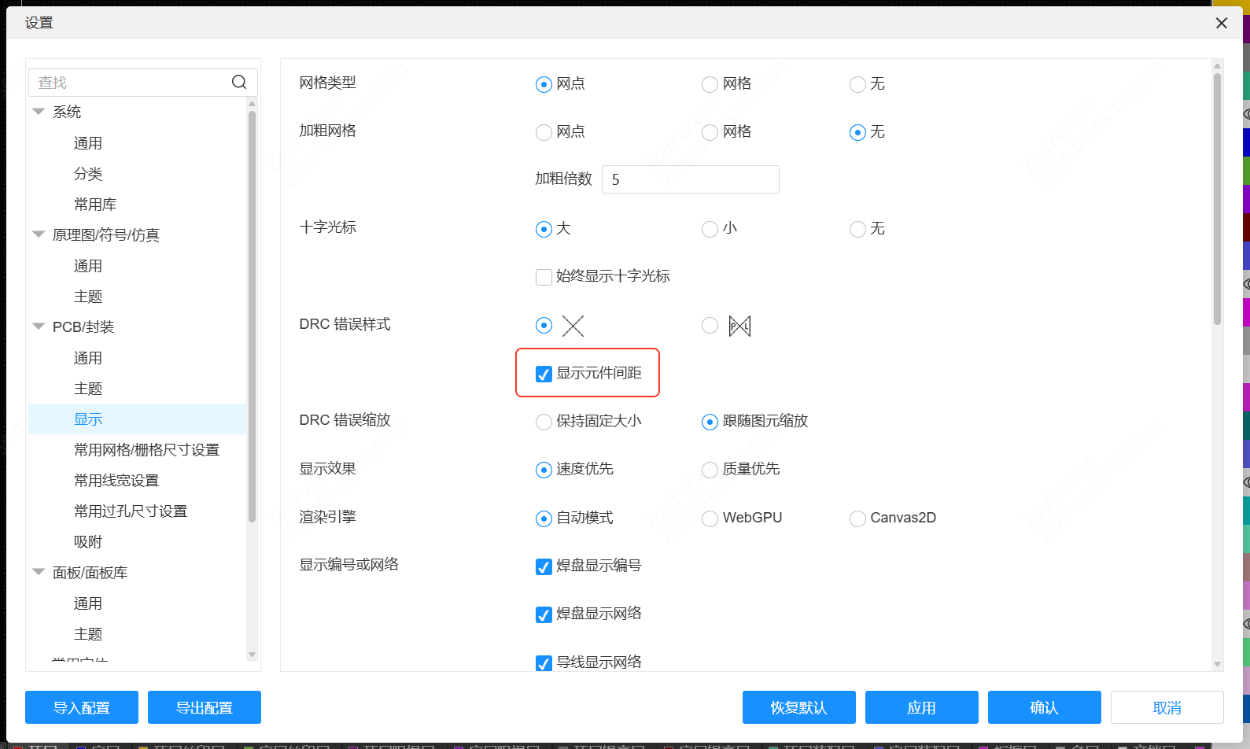Click the search magnifier icon

pyautogui.click(x=239, y=82)
